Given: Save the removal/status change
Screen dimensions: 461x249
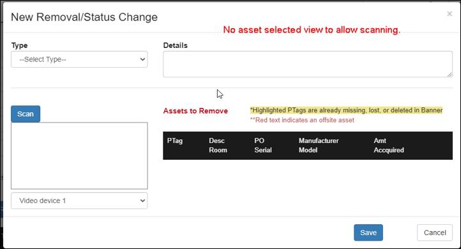Looking at the screenshot, I should tap(368, 232).
